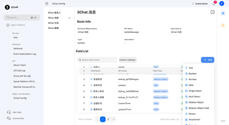Image resolution: width=229 pixels, height=125 pixels.
Task: Click the lookup_he0208bha0 API name cell
Action: 128,91
